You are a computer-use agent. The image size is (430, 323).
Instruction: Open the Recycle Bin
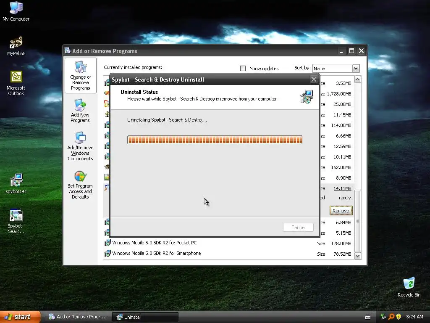[409, 287]
